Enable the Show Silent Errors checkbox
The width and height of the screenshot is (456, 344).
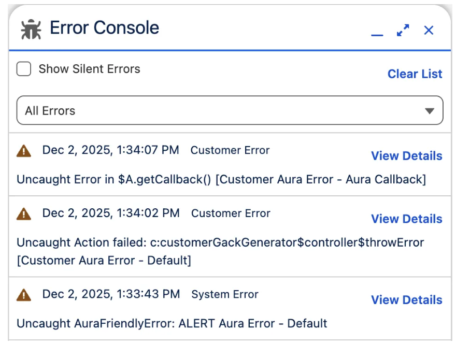(24, 69)
